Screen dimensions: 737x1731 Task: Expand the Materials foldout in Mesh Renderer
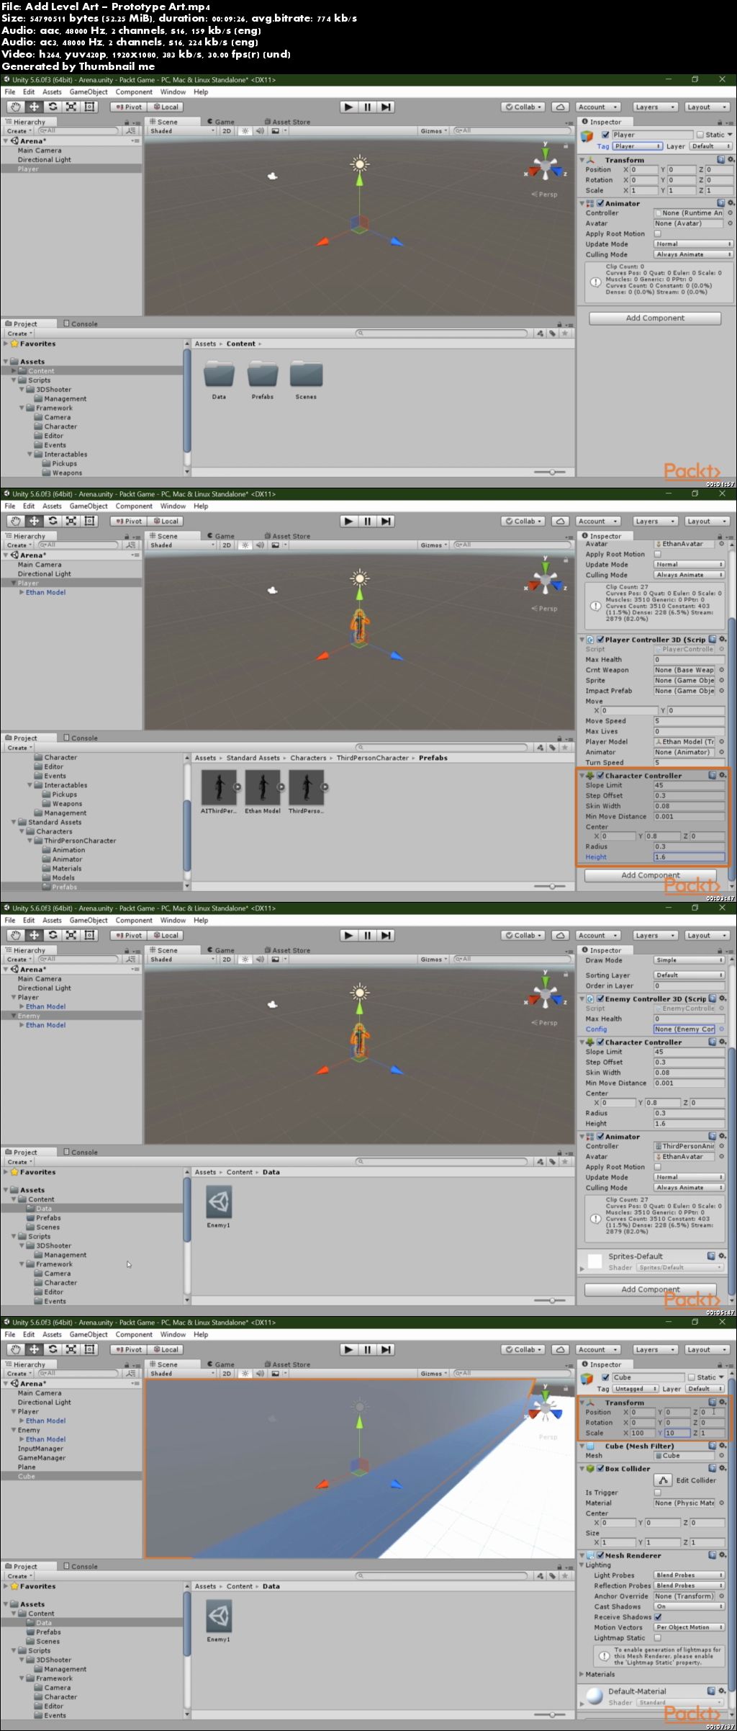tap(582, 1673)
